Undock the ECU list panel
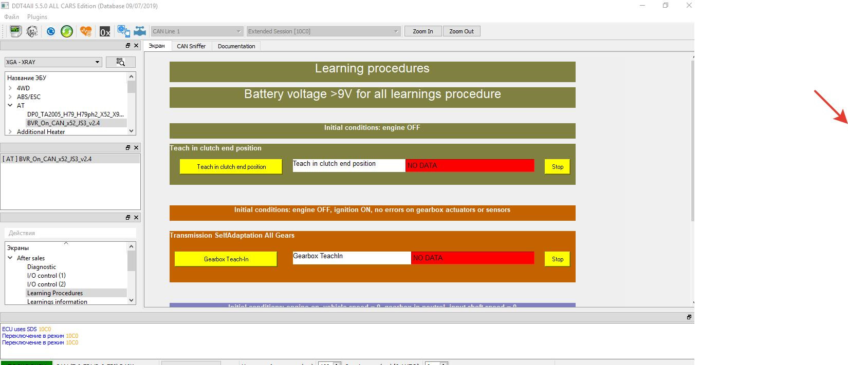This screenshot has width=848, height=365. pos(128,46)
